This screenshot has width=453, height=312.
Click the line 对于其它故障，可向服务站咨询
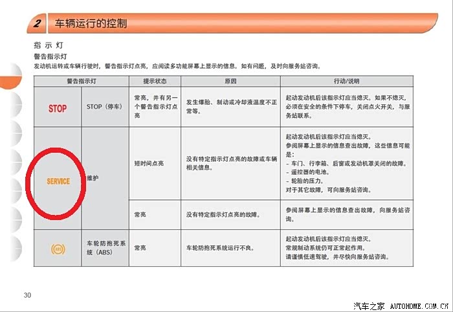pos(329,190)
